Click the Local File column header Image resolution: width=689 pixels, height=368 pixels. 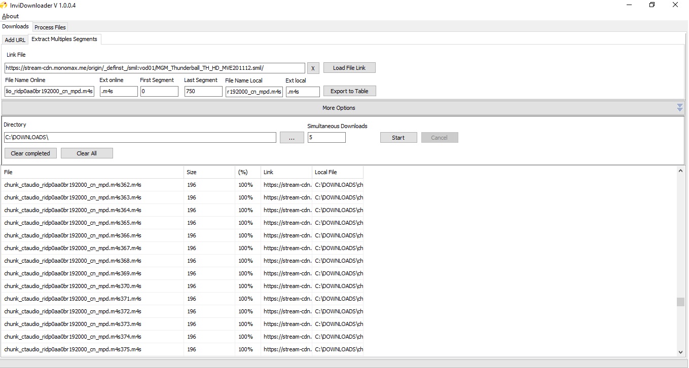338,172
